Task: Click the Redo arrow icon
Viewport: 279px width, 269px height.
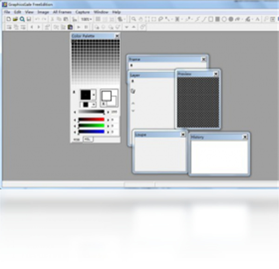Action: pyautogui.click(x=44, y=19)
